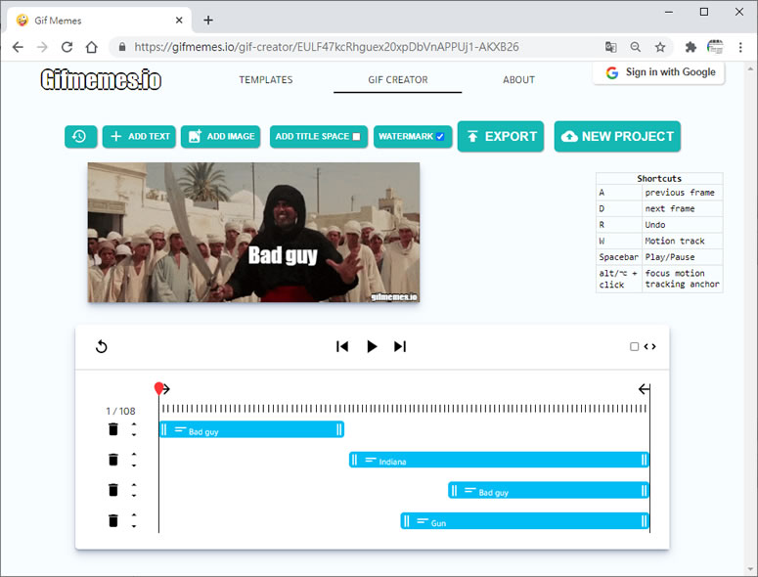The width and height of the screenshot is (758, 577).
Task: Open the Chrome three-dot menu
Action: (x=740, y=47)
